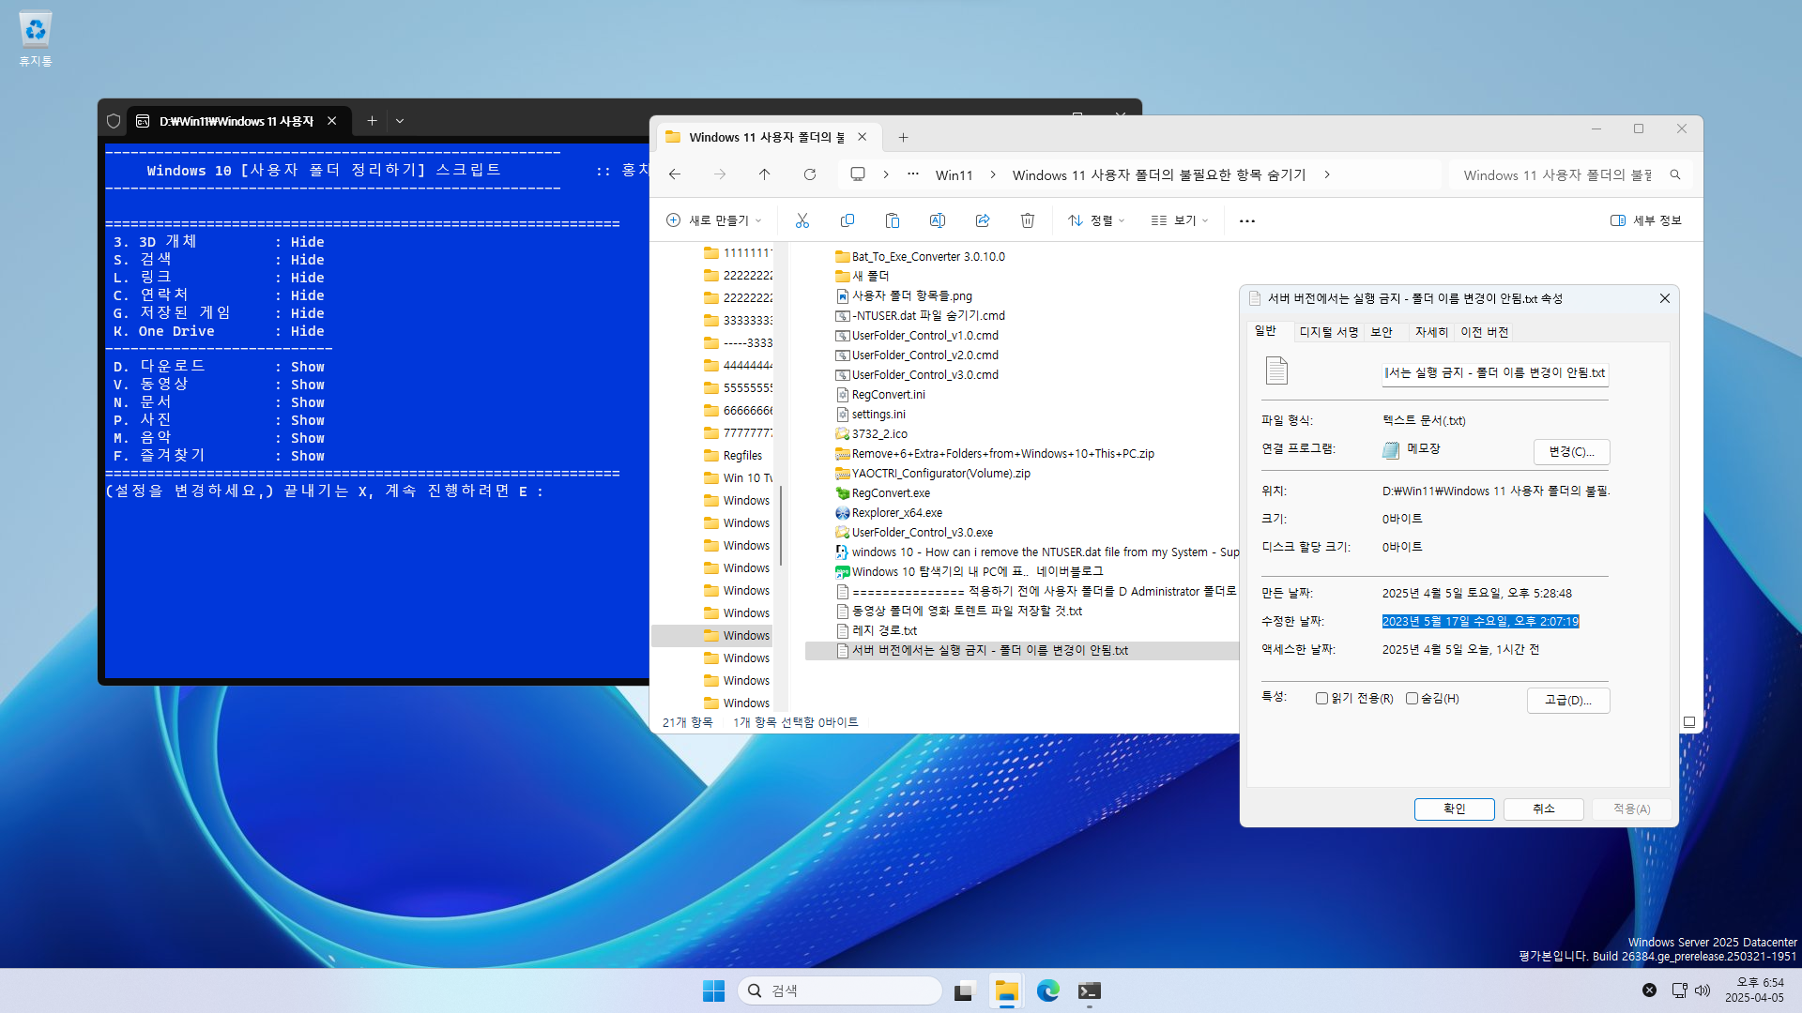Open the 보기 view dropdown
This screenshot has height=1013, width=1802.
(x=1179, y=220)
